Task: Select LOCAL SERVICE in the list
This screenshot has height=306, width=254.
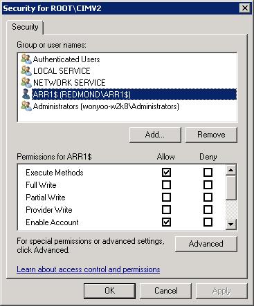Action: tap(62, 71)
